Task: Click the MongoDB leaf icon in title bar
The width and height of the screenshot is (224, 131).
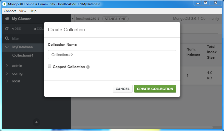Action: coord(4,4)
